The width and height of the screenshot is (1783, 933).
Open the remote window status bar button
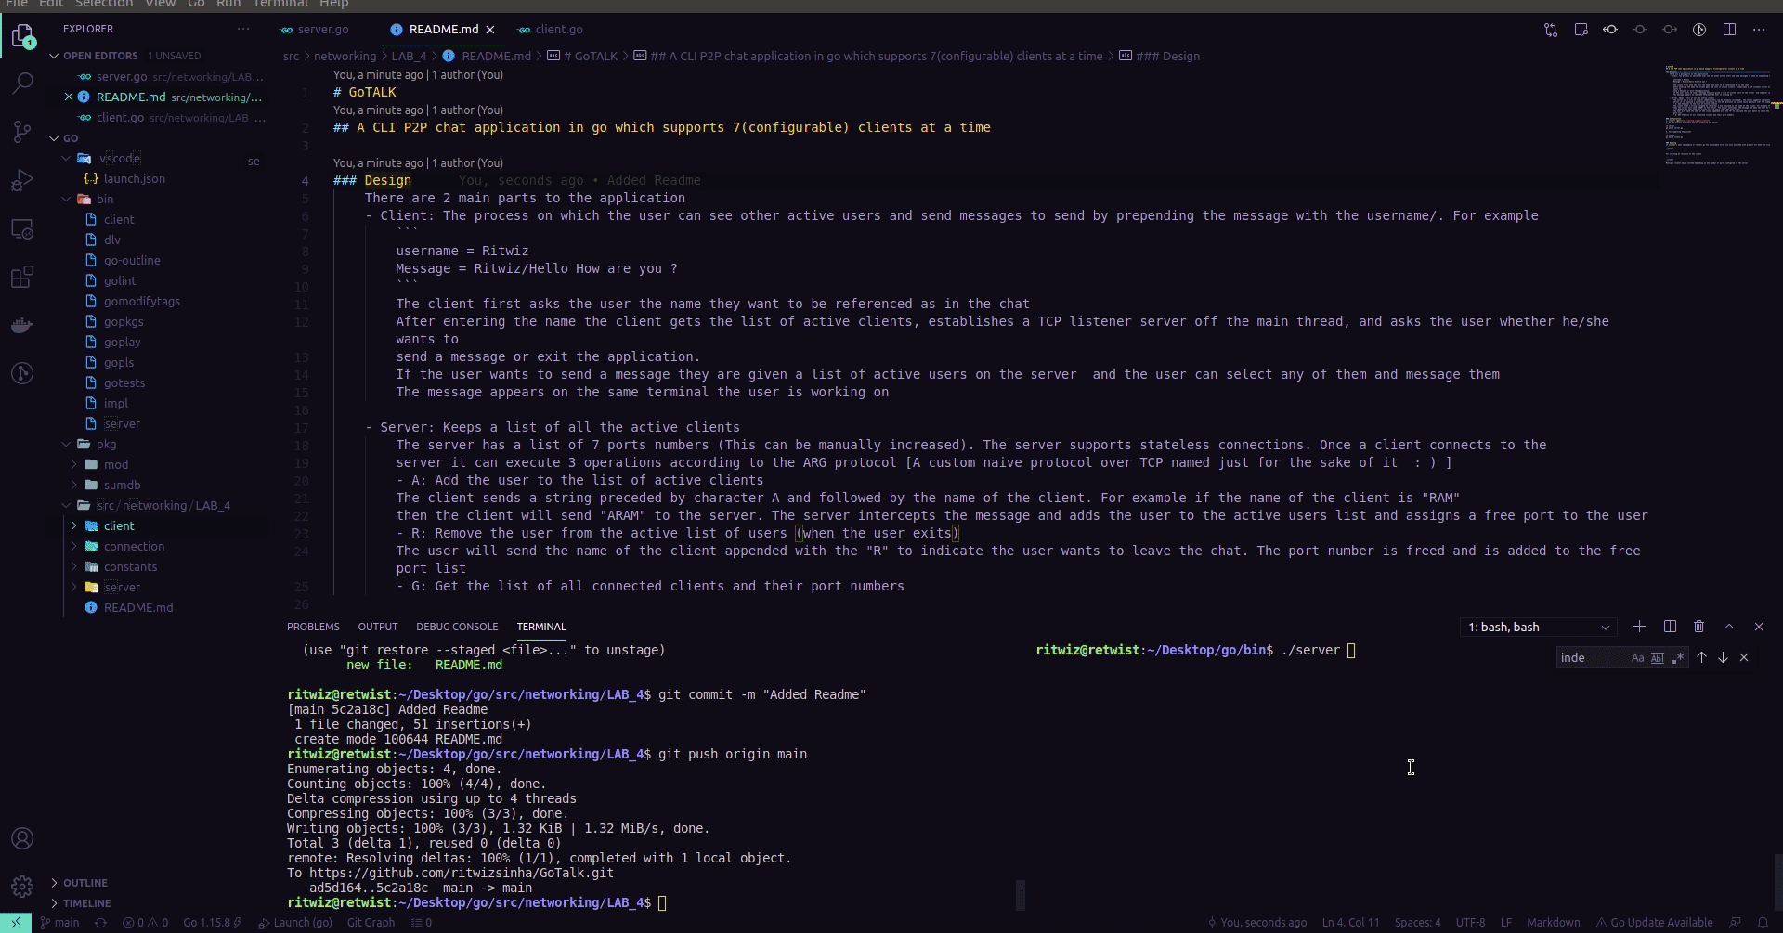16,923
